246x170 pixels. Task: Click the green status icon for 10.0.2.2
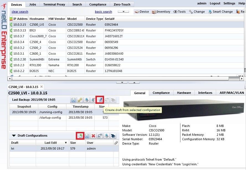click(11, 71)
